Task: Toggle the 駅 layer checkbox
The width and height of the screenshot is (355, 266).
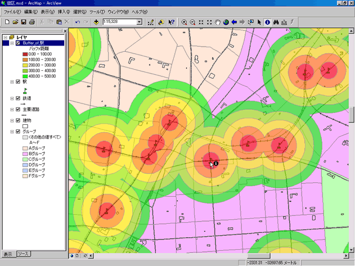Action: [x=18, y=82]
